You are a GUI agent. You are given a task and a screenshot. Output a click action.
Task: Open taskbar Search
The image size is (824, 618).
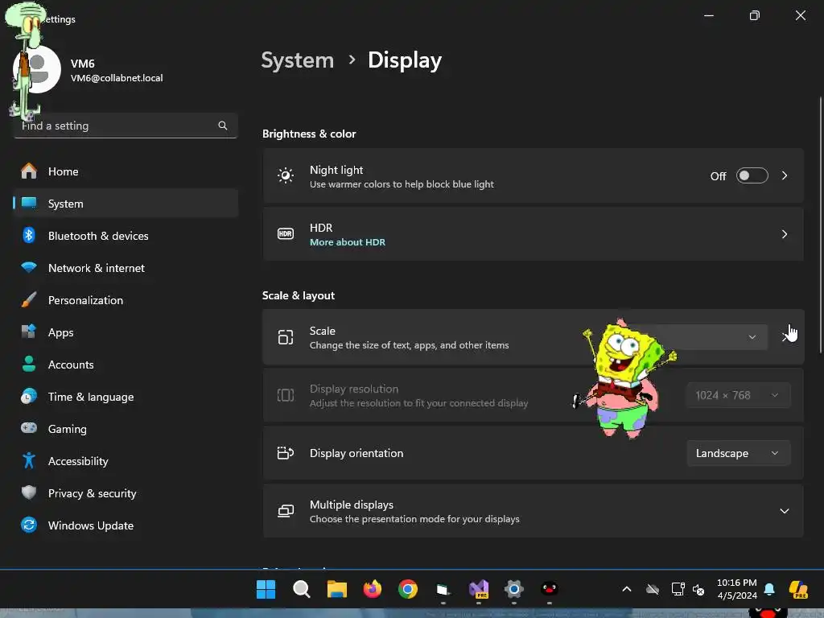click(302, 589)
